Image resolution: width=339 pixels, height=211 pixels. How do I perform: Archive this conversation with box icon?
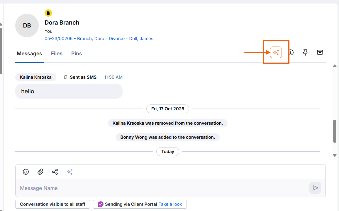(320, 52)
